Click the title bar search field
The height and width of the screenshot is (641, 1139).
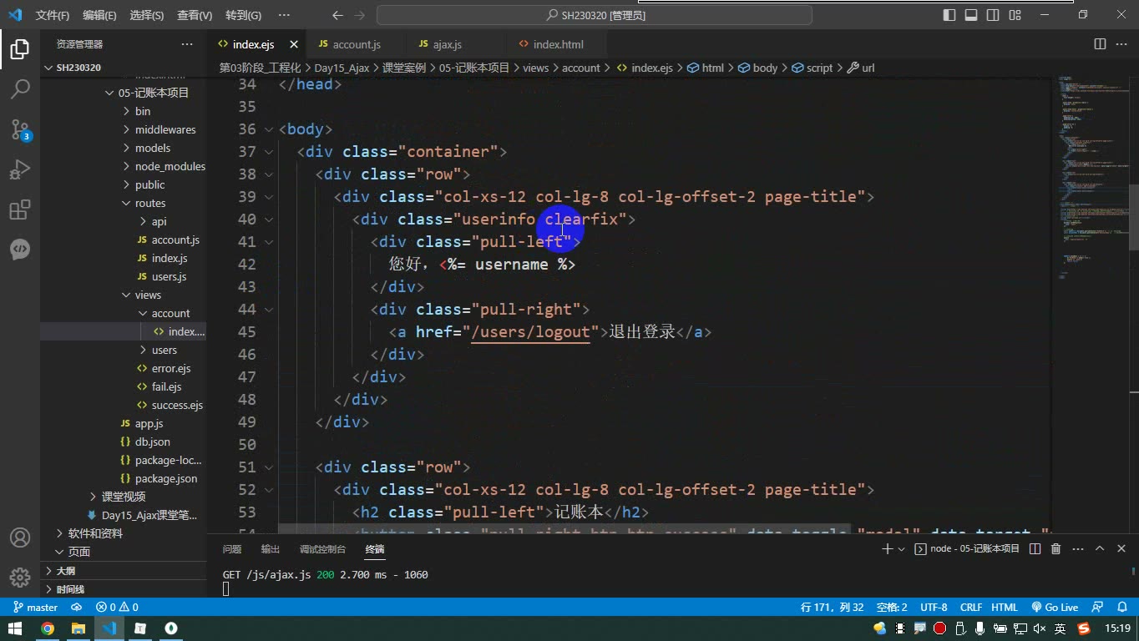click(595, 15)
